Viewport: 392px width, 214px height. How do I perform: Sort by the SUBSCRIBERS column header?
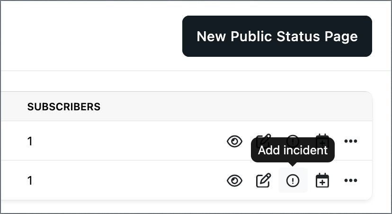(64, 107)
